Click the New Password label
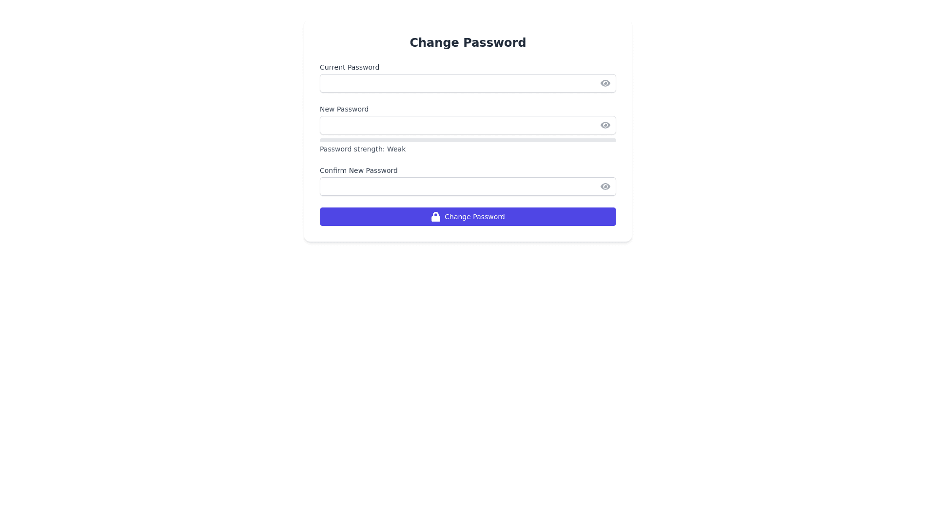 [344, 109]
